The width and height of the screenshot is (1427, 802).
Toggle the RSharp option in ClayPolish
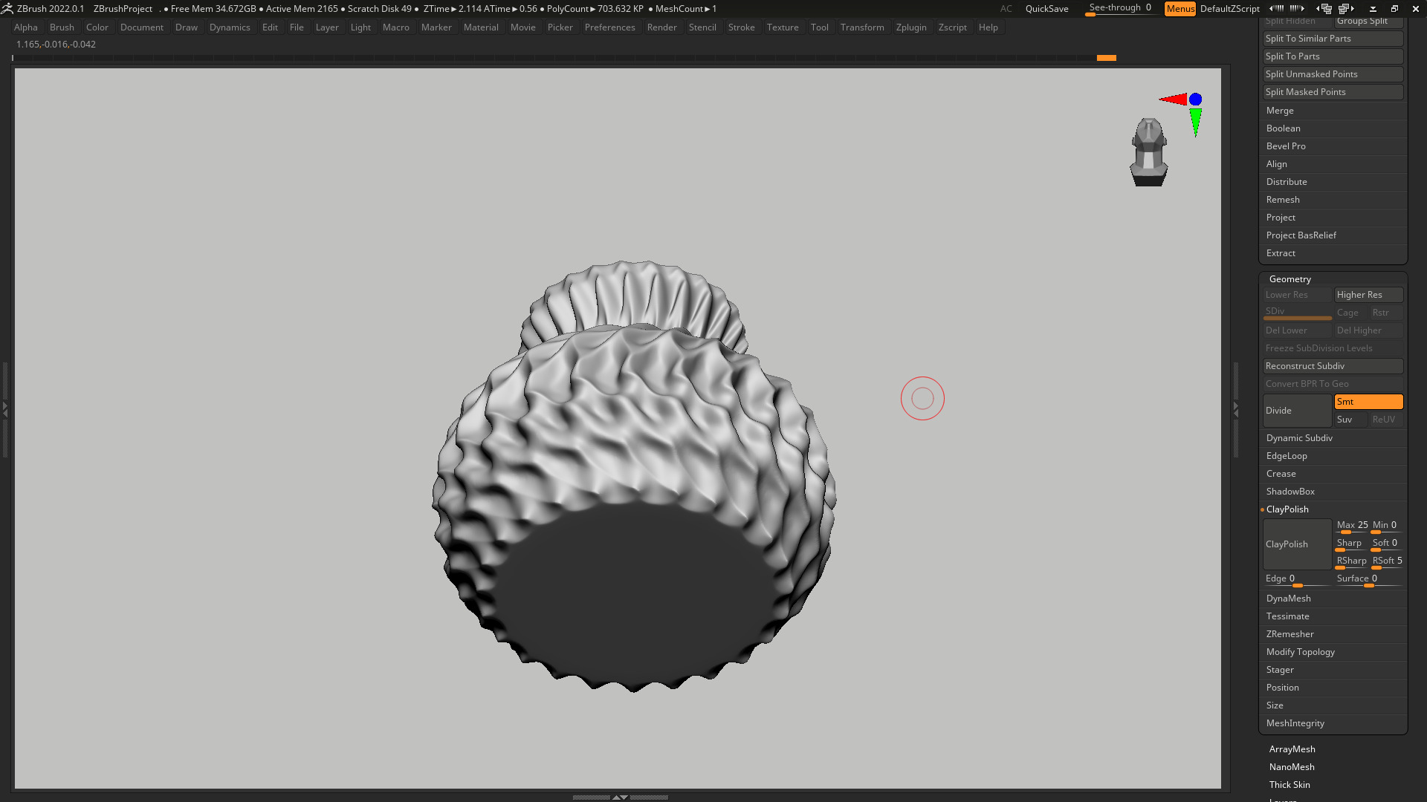[x=1350, y=562]
